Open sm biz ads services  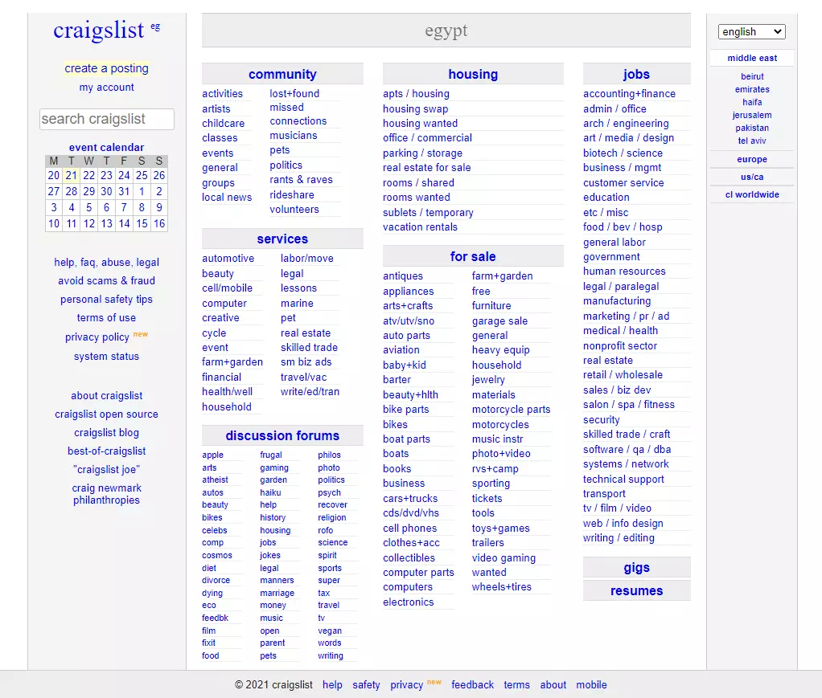click(x=306, y=362)
